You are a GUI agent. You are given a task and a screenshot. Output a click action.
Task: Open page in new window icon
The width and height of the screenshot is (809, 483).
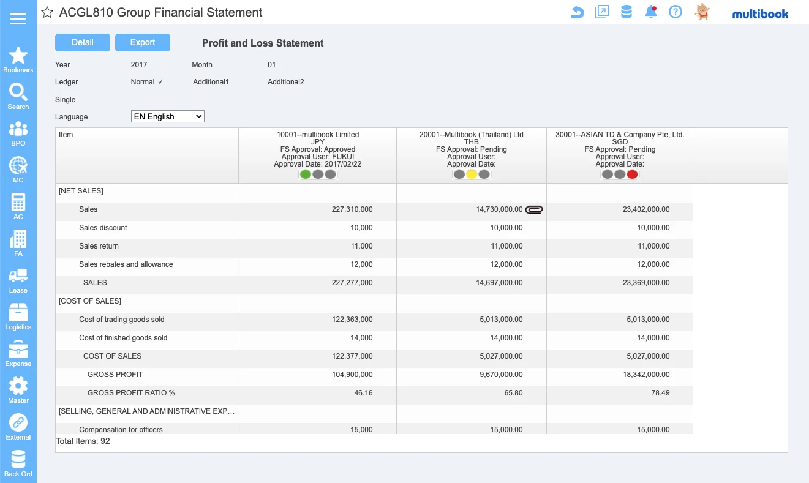coord(601,12)
